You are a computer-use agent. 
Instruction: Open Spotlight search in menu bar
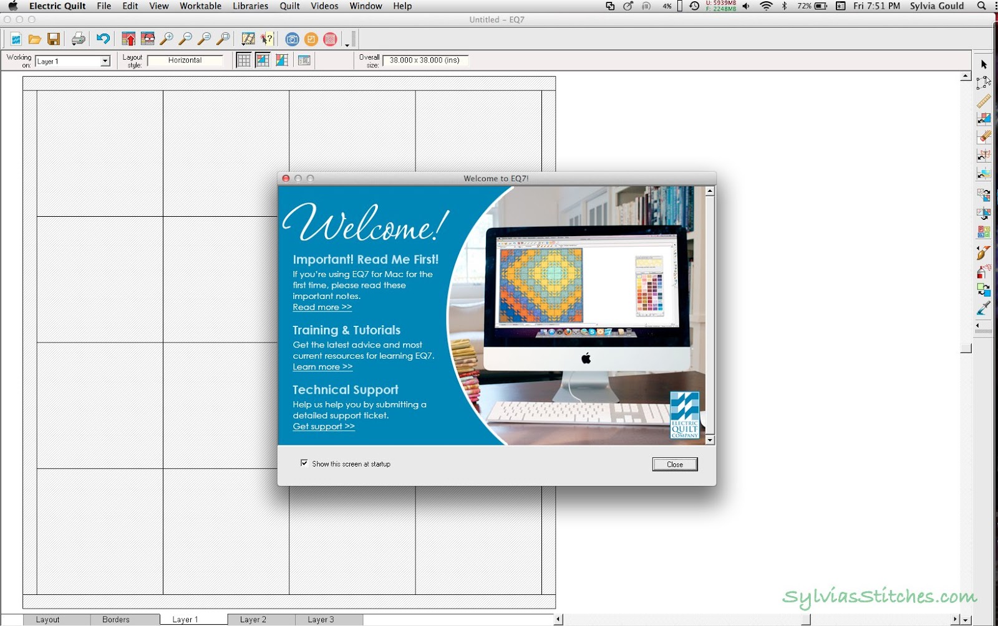981,6
